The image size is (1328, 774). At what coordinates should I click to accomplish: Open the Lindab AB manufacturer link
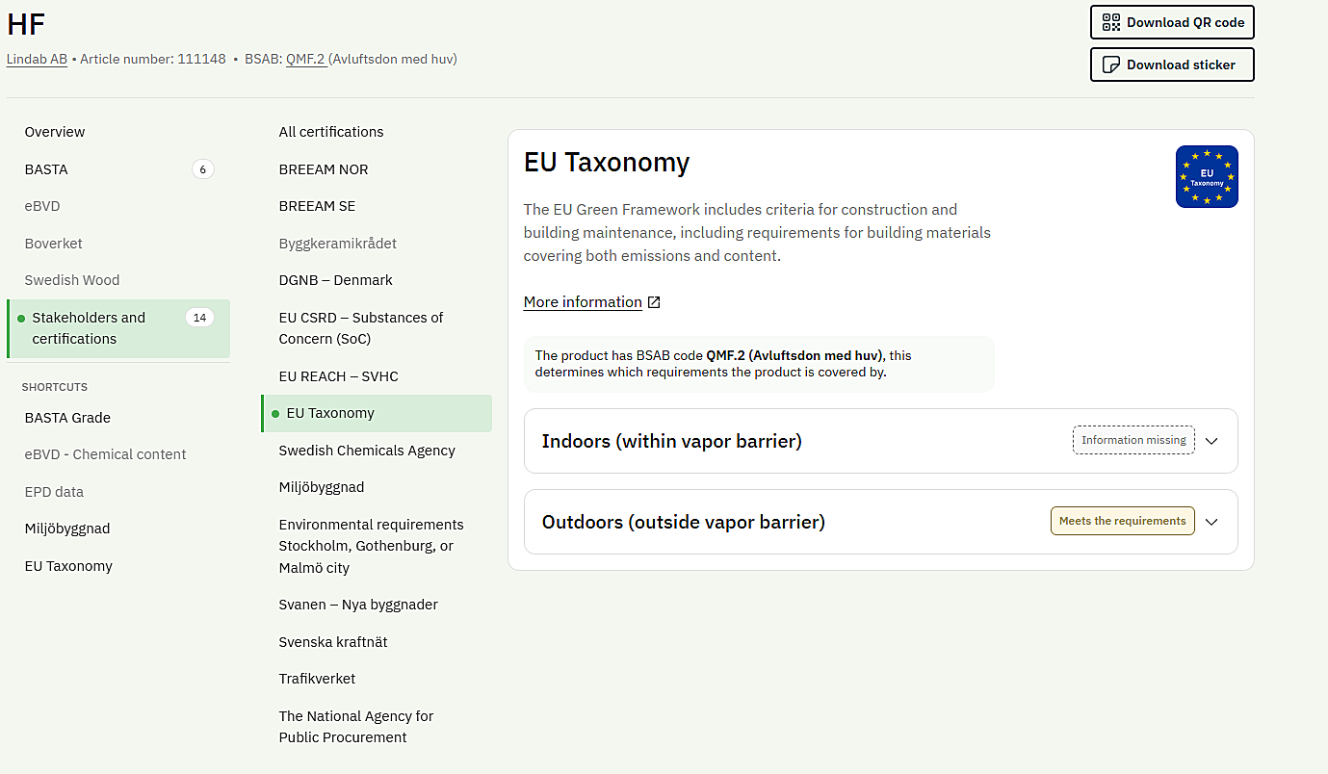37,59
